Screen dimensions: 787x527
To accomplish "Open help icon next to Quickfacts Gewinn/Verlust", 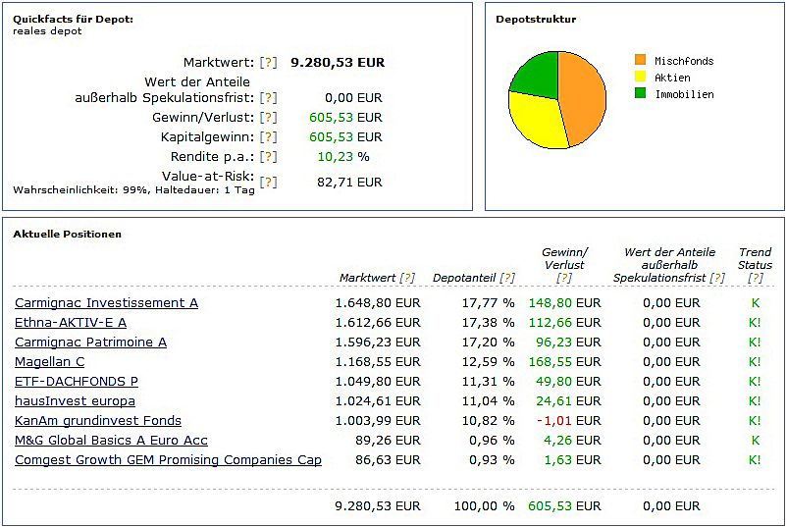I will (x=268, y=118).
